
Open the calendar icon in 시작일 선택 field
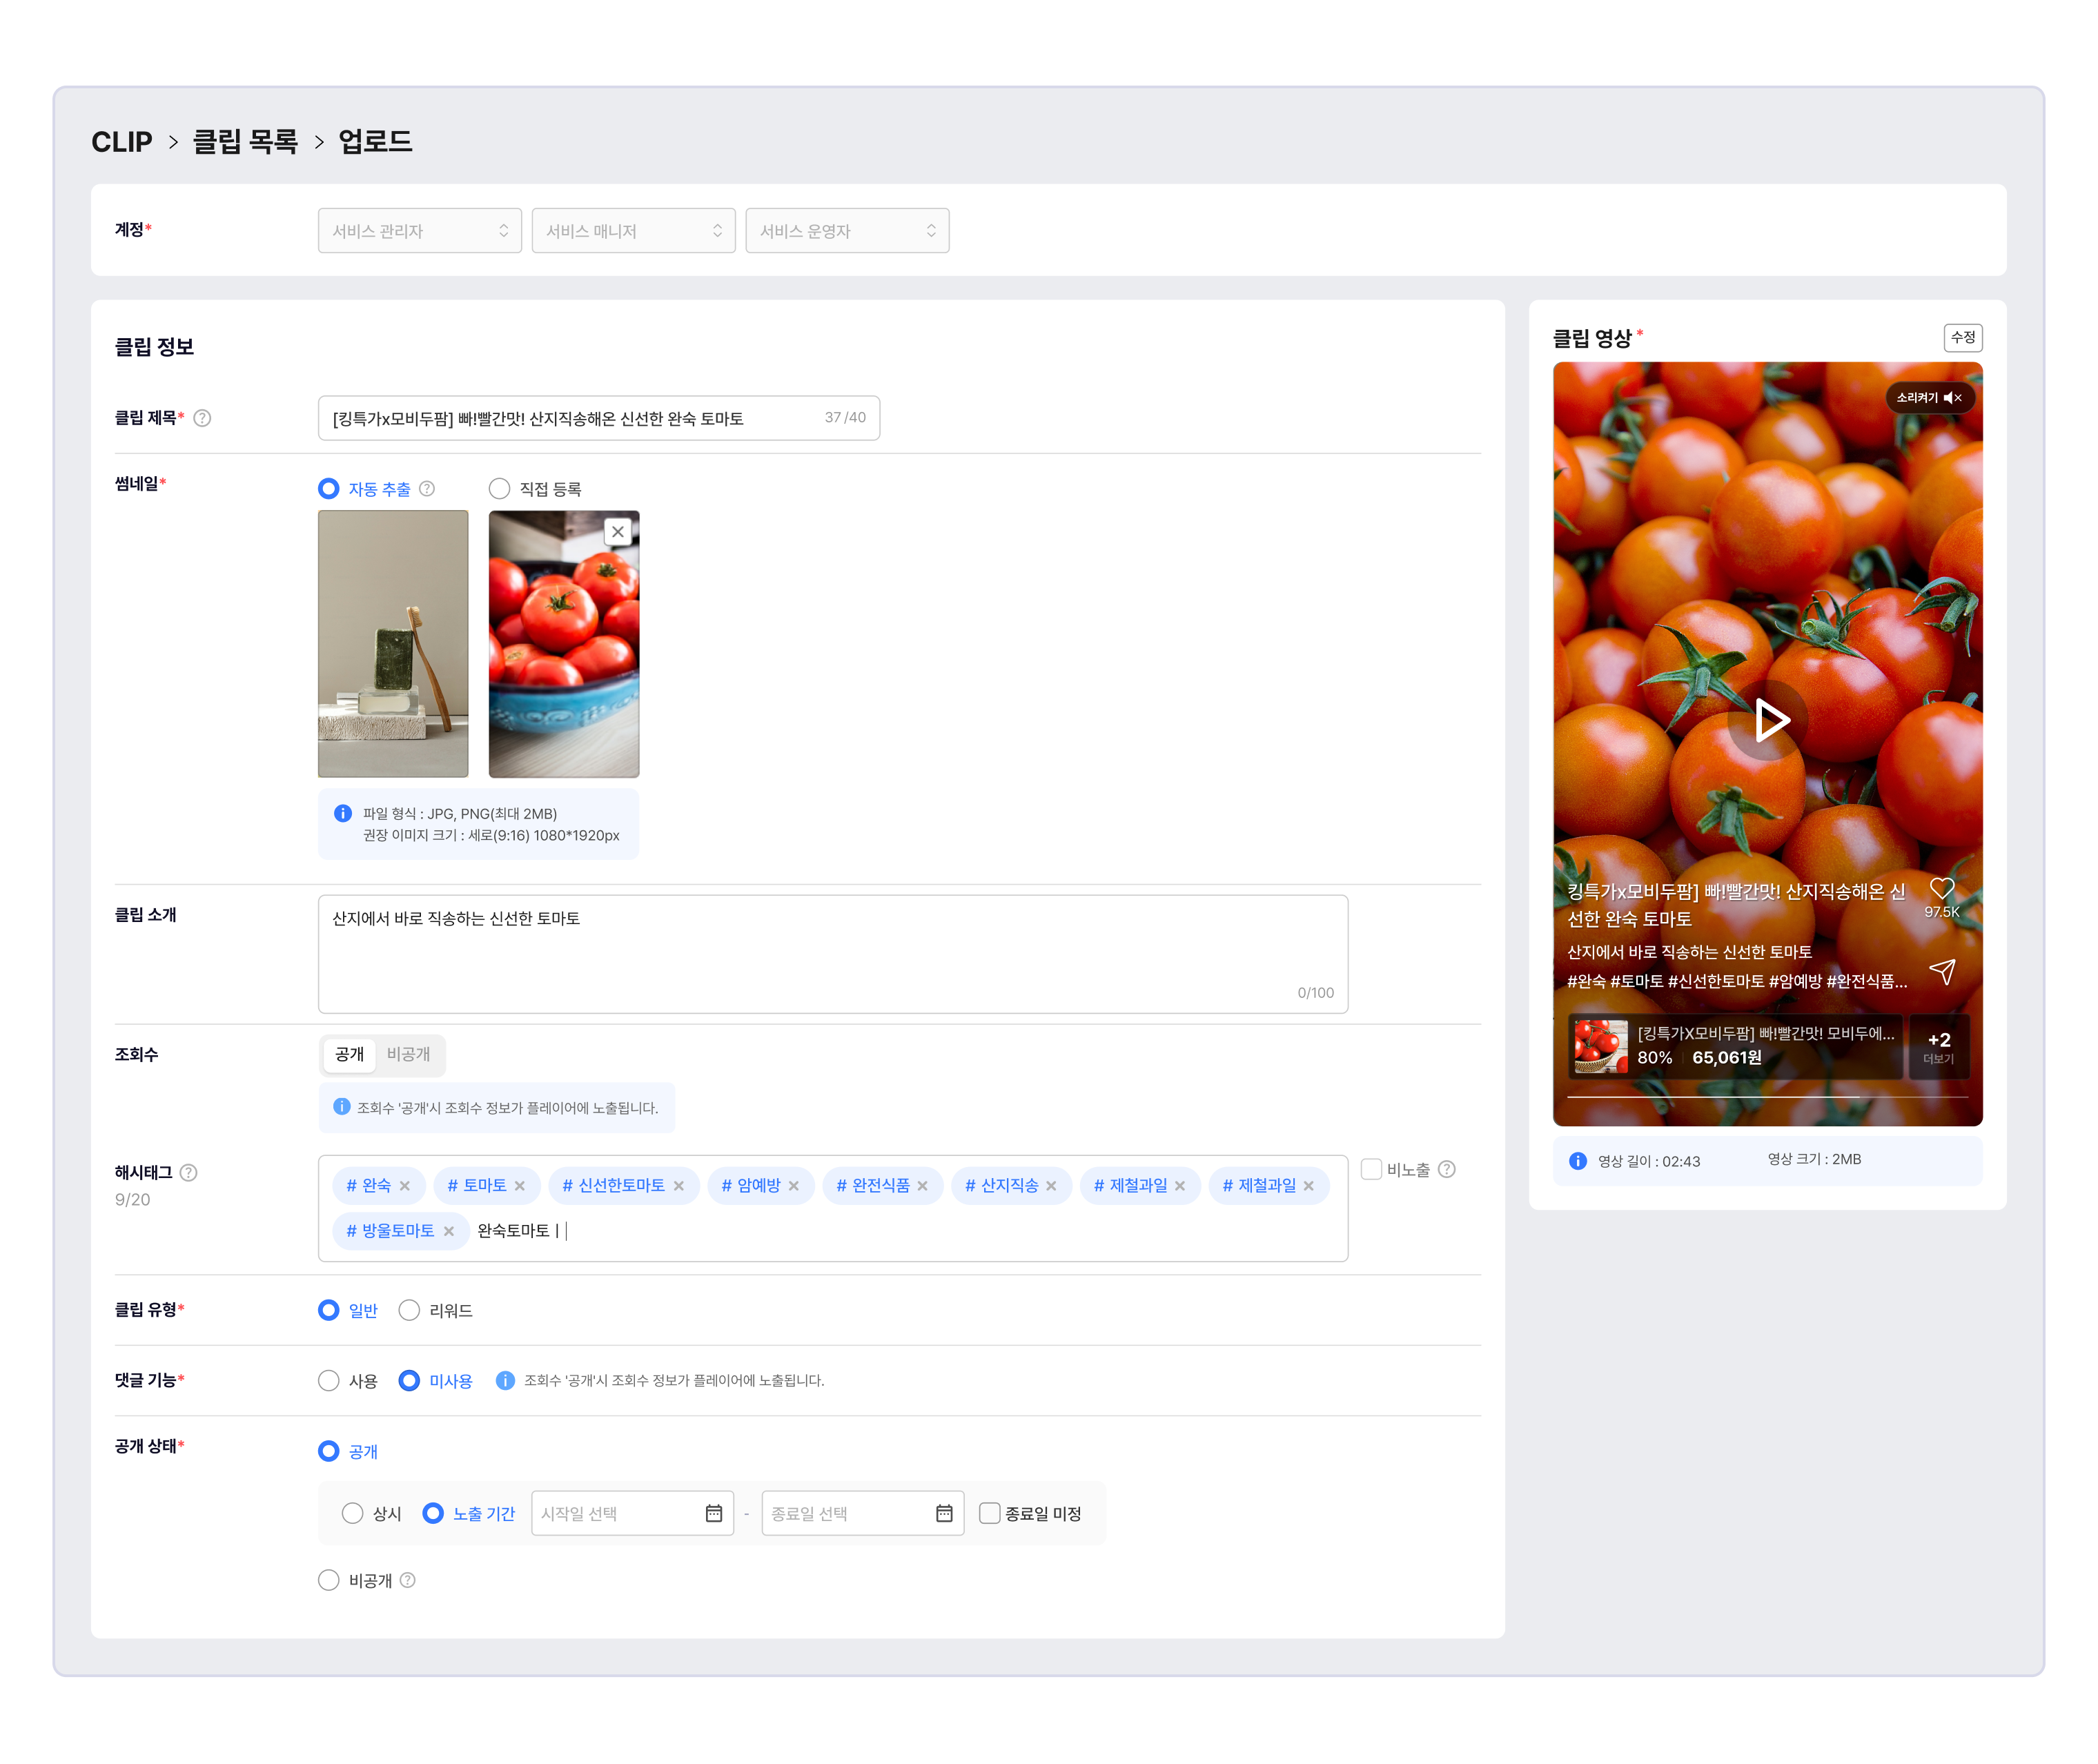713,1513
